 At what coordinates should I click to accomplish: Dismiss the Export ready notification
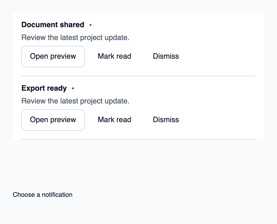click(166, 120)
